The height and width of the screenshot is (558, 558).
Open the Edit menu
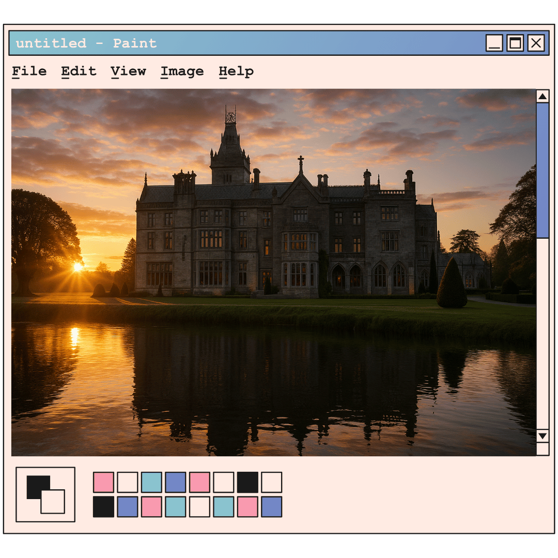tap(79, 71)
